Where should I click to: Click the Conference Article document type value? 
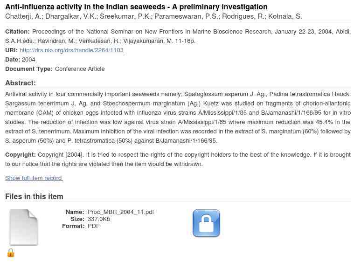pyautogui.click(x=80, y=69)
